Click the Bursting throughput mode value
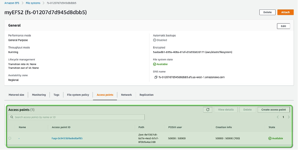The width and height of the screenshot is (298, 150). tap(13, 52)
